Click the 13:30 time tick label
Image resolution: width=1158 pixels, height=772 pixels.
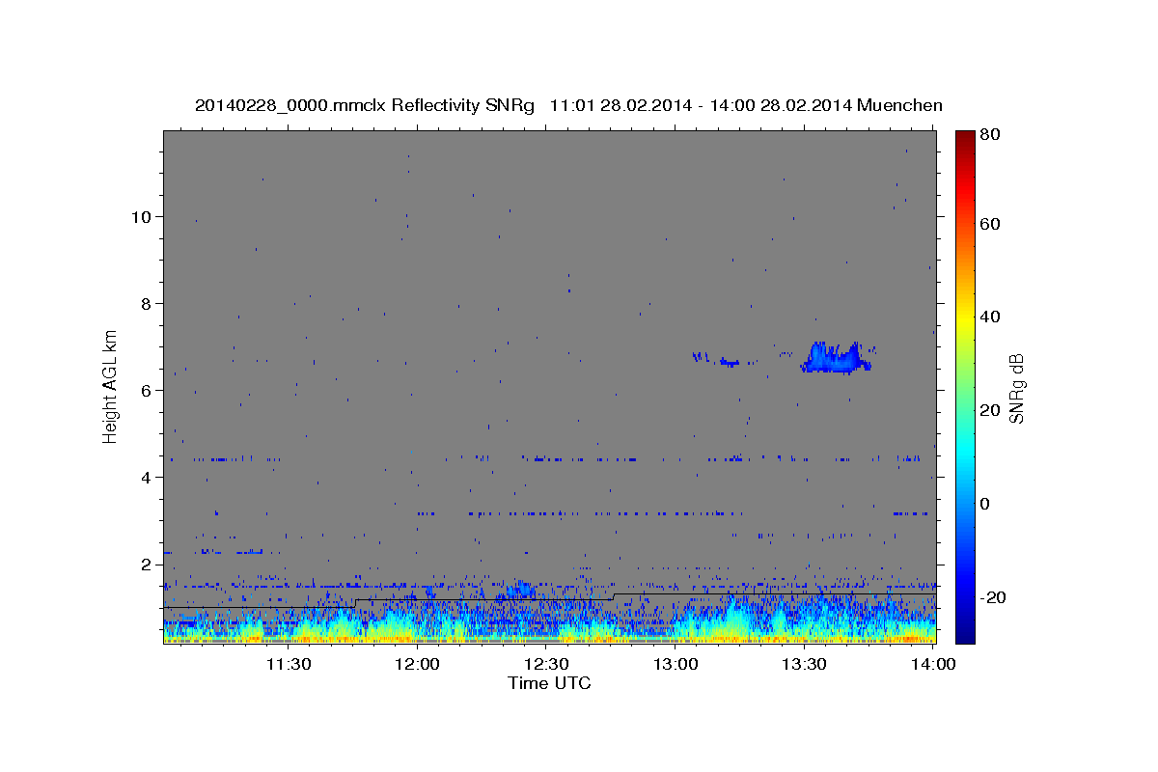(804, 664)
